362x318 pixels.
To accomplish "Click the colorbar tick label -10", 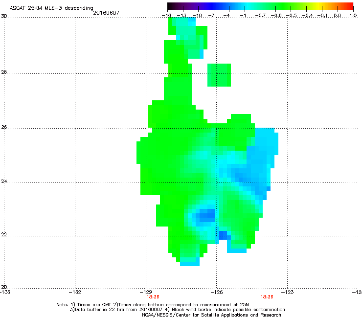I will click(197, 16).
